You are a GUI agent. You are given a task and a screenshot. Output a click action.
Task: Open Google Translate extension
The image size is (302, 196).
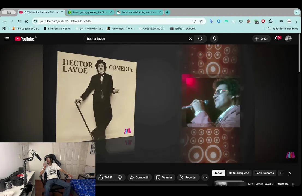[211, 21]
